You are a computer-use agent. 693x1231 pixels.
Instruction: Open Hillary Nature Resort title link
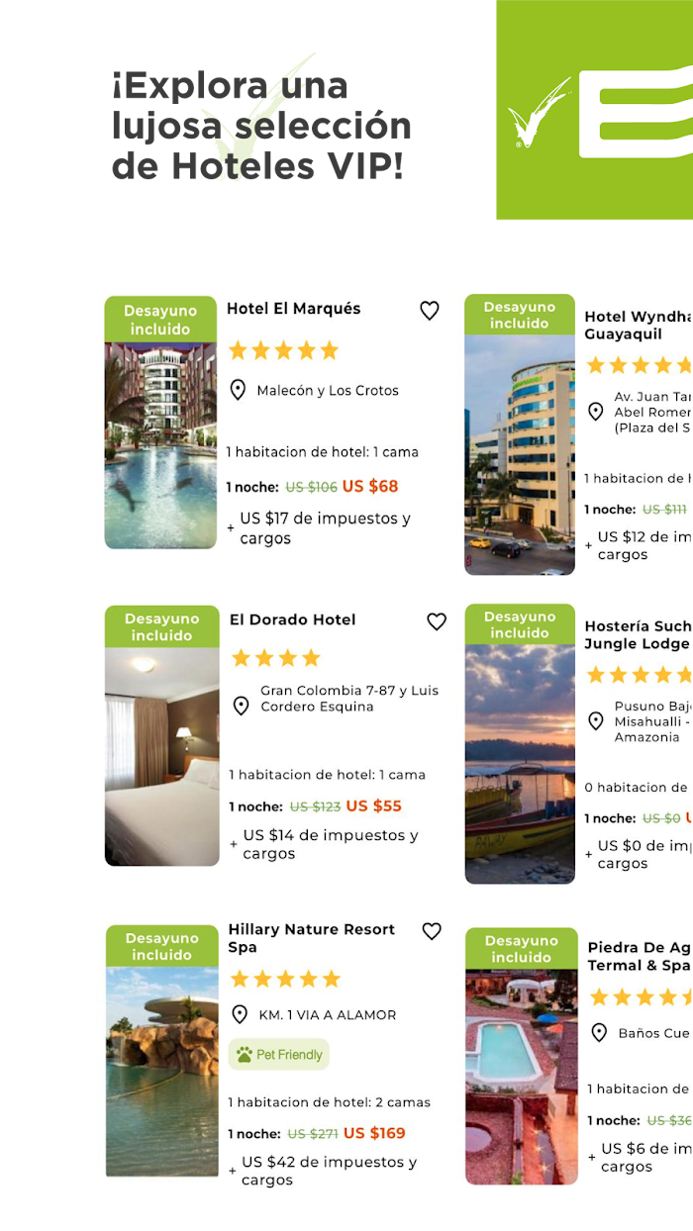tap(312, 938)
